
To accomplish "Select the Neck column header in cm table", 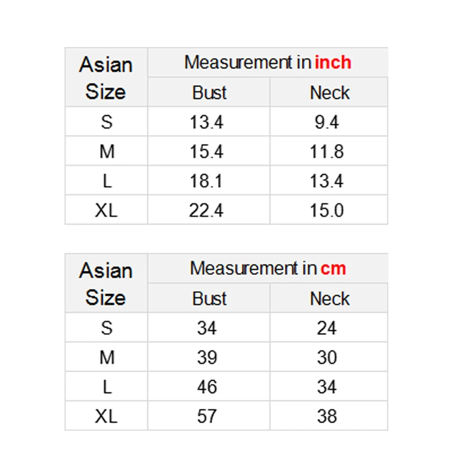I will (x=330, y=298).
